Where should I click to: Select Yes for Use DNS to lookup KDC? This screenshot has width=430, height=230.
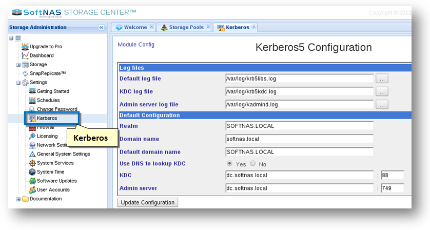pyautogui.click(x=229, y=164)
